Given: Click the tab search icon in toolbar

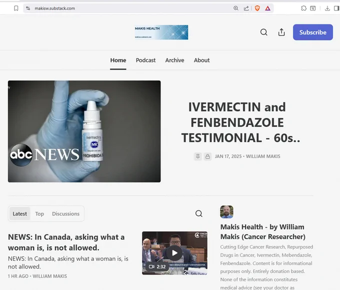Looking at the screenshot, I should (x=313, y=8).
